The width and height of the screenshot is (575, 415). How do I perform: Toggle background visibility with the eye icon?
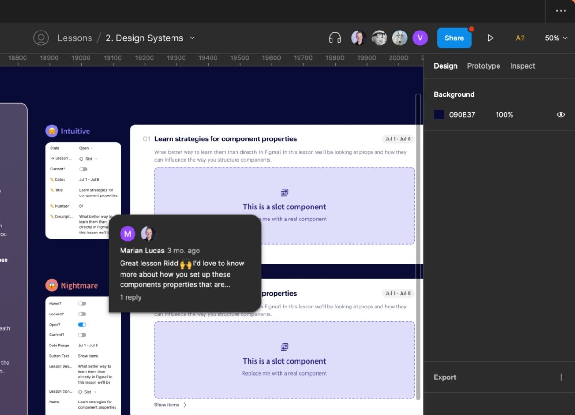coord(561,114)
